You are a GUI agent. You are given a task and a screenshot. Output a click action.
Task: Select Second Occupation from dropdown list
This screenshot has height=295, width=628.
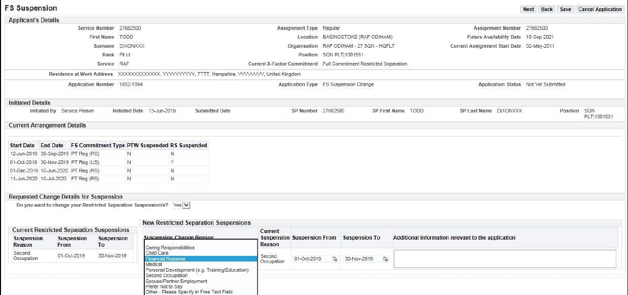167,275
